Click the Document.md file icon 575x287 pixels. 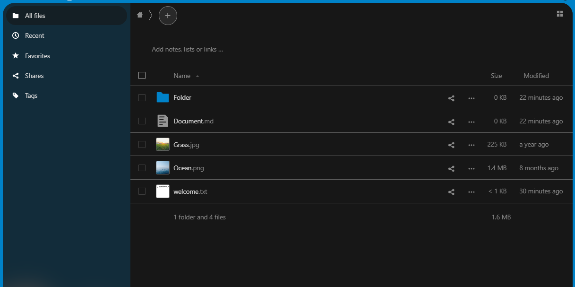point(163,121)
